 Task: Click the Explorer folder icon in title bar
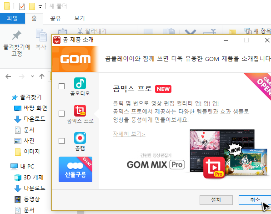click(x=7, y=6)
